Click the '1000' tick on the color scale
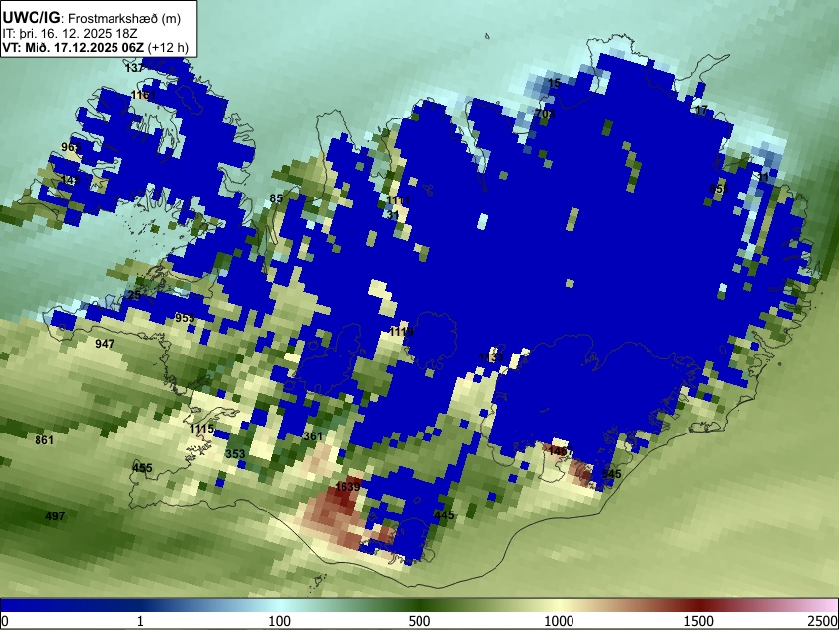The width and height of the screenshot is (839, 630). point(559,621)
